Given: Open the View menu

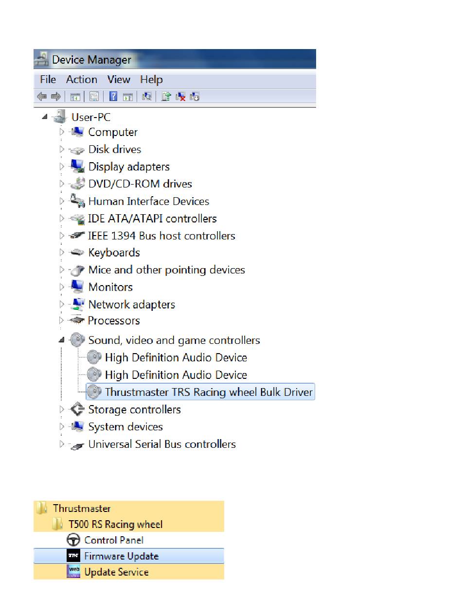Looking at the screenshot, I should click(119, 79).
